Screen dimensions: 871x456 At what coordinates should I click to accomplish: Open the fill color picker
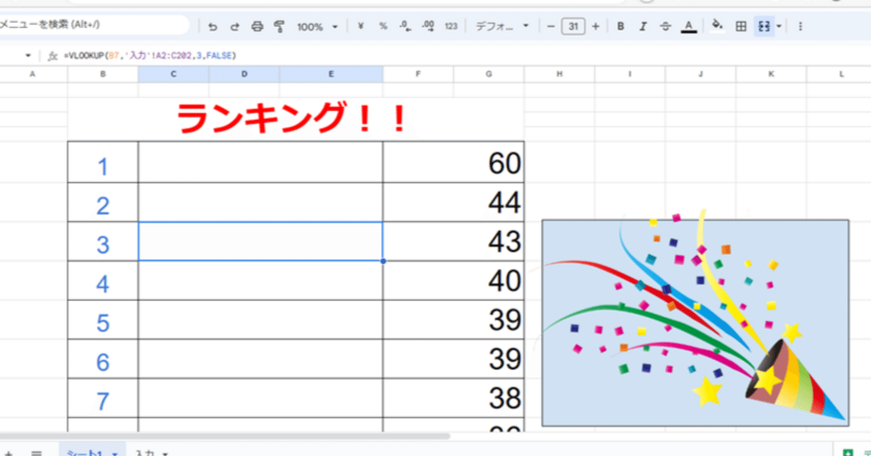point(717,27)
